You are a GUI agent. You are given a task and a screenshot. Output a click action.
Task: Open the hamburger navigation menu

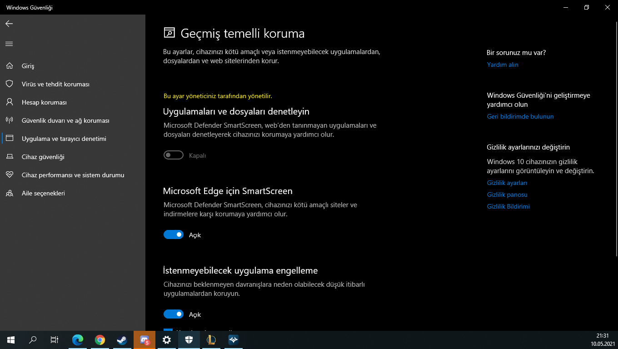pos(9,44)
